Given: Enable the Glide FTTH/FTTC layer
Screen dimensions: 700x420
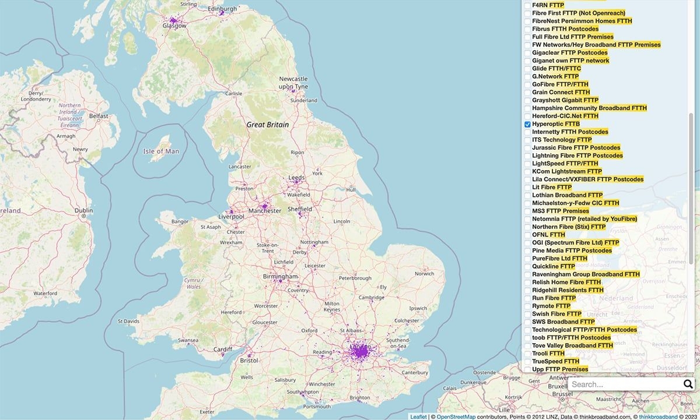Looking at the screenshot, I should click(x=527, y=69).
